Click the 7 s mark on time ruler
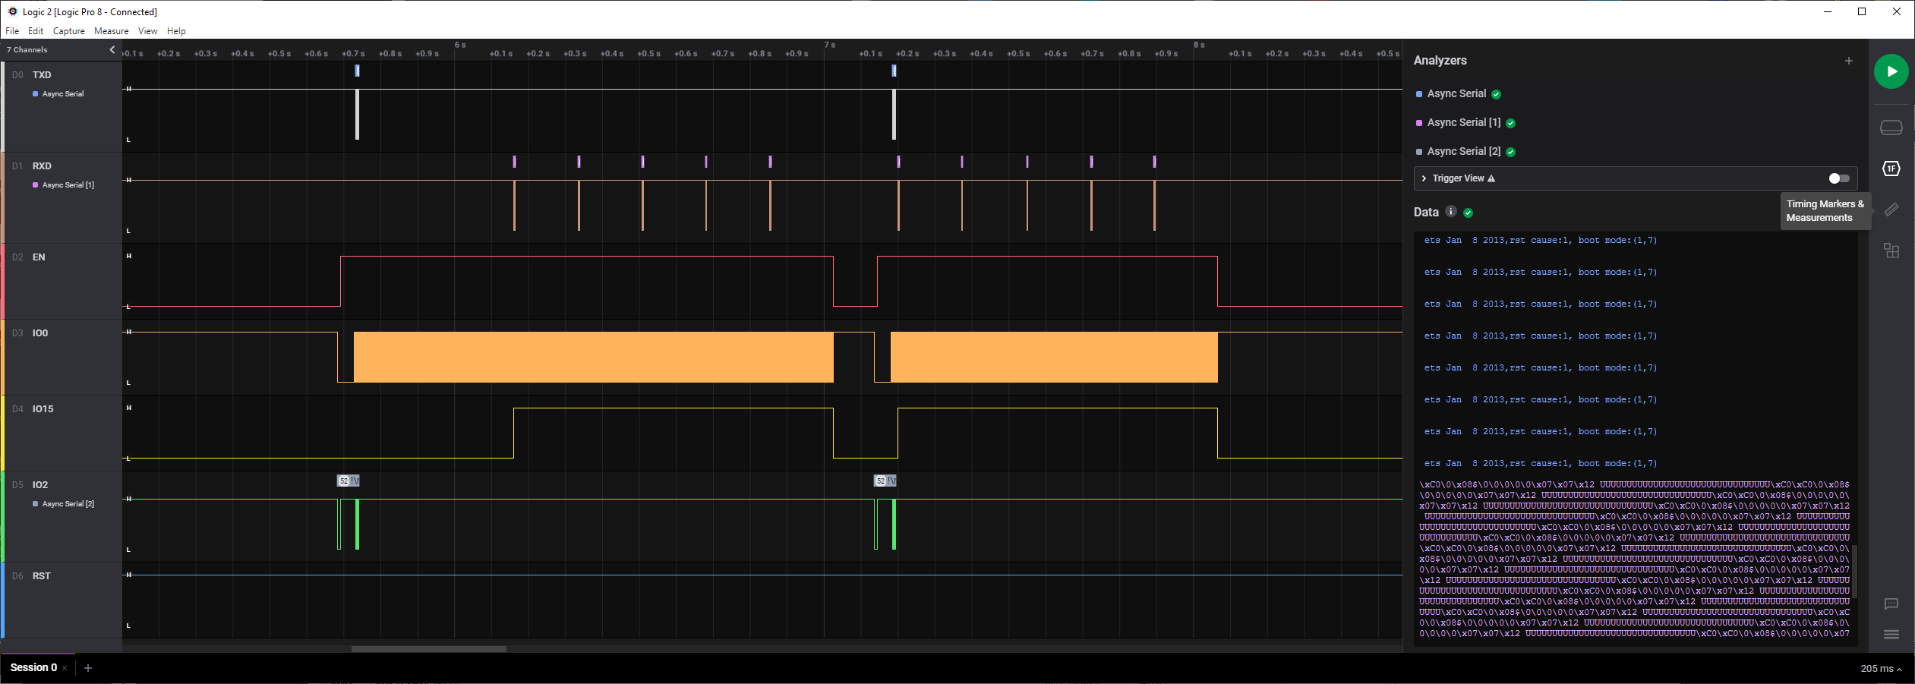 click(829, 45)
